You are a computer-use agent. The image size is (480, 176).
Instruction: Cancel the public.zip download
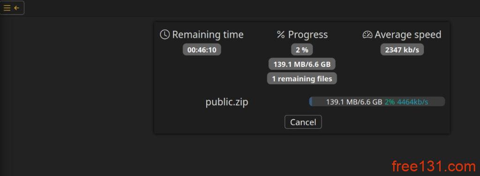303,122
